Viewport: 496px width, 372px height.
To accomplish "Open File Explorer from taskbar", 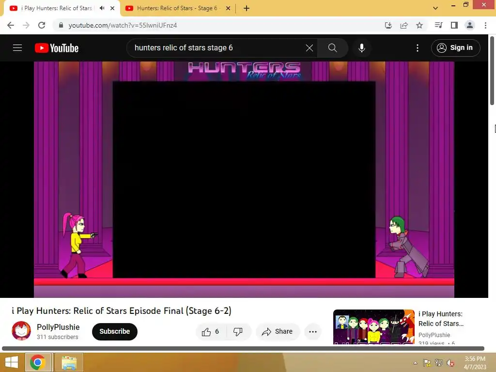I will (69, 362).
